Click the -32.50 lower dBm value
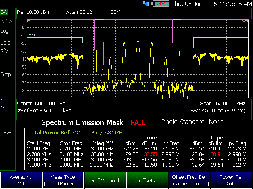253x189 pixels. coord(131,165)
